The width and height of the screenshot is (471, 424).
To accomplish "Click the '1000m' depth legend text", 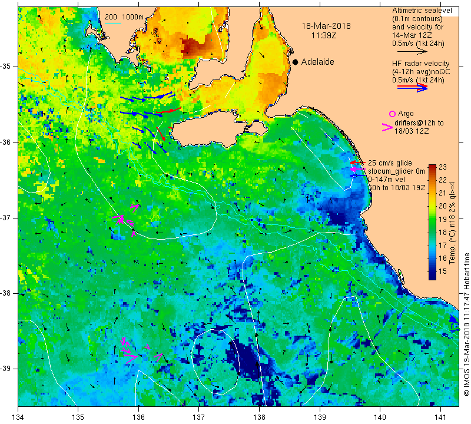I will [133, 17].
